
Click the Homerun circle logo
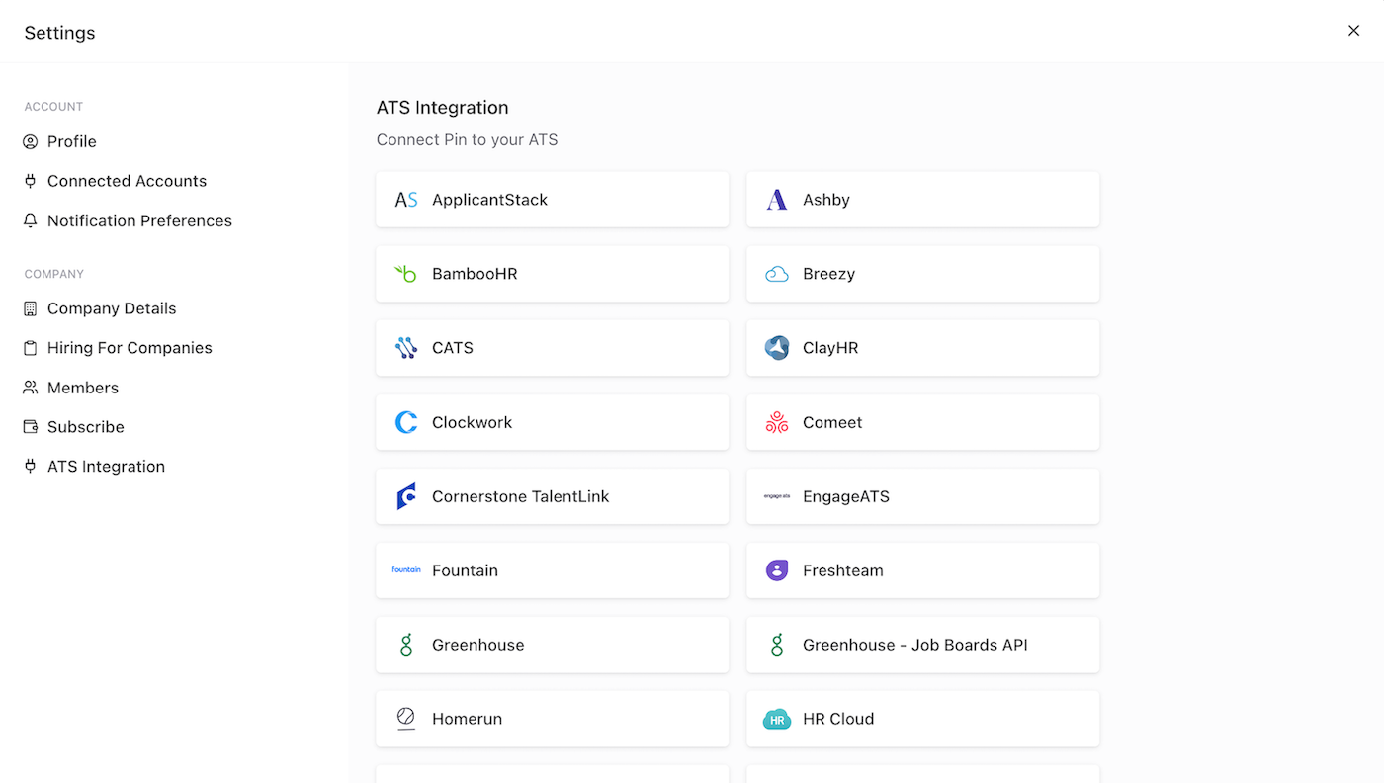pyautogui.click(x=406, y=719)
